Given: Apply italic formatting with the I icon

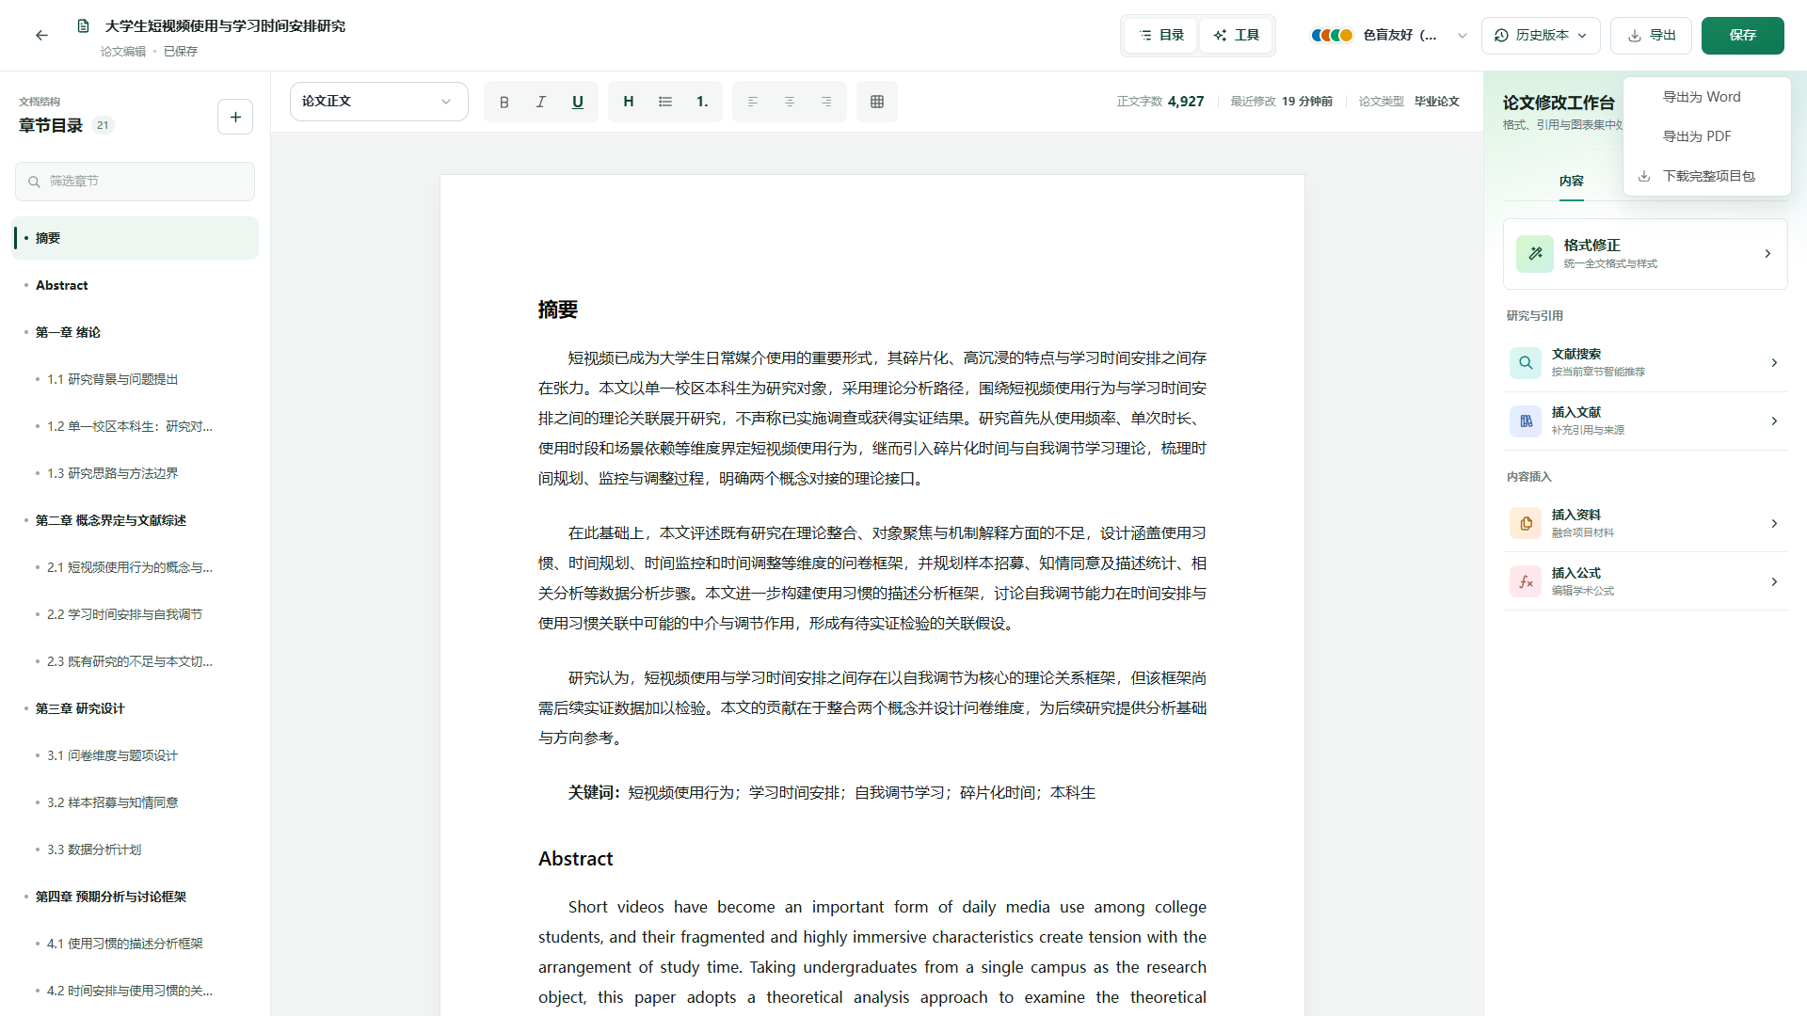Looking at the screenshot, I should [x=541, y=102].
